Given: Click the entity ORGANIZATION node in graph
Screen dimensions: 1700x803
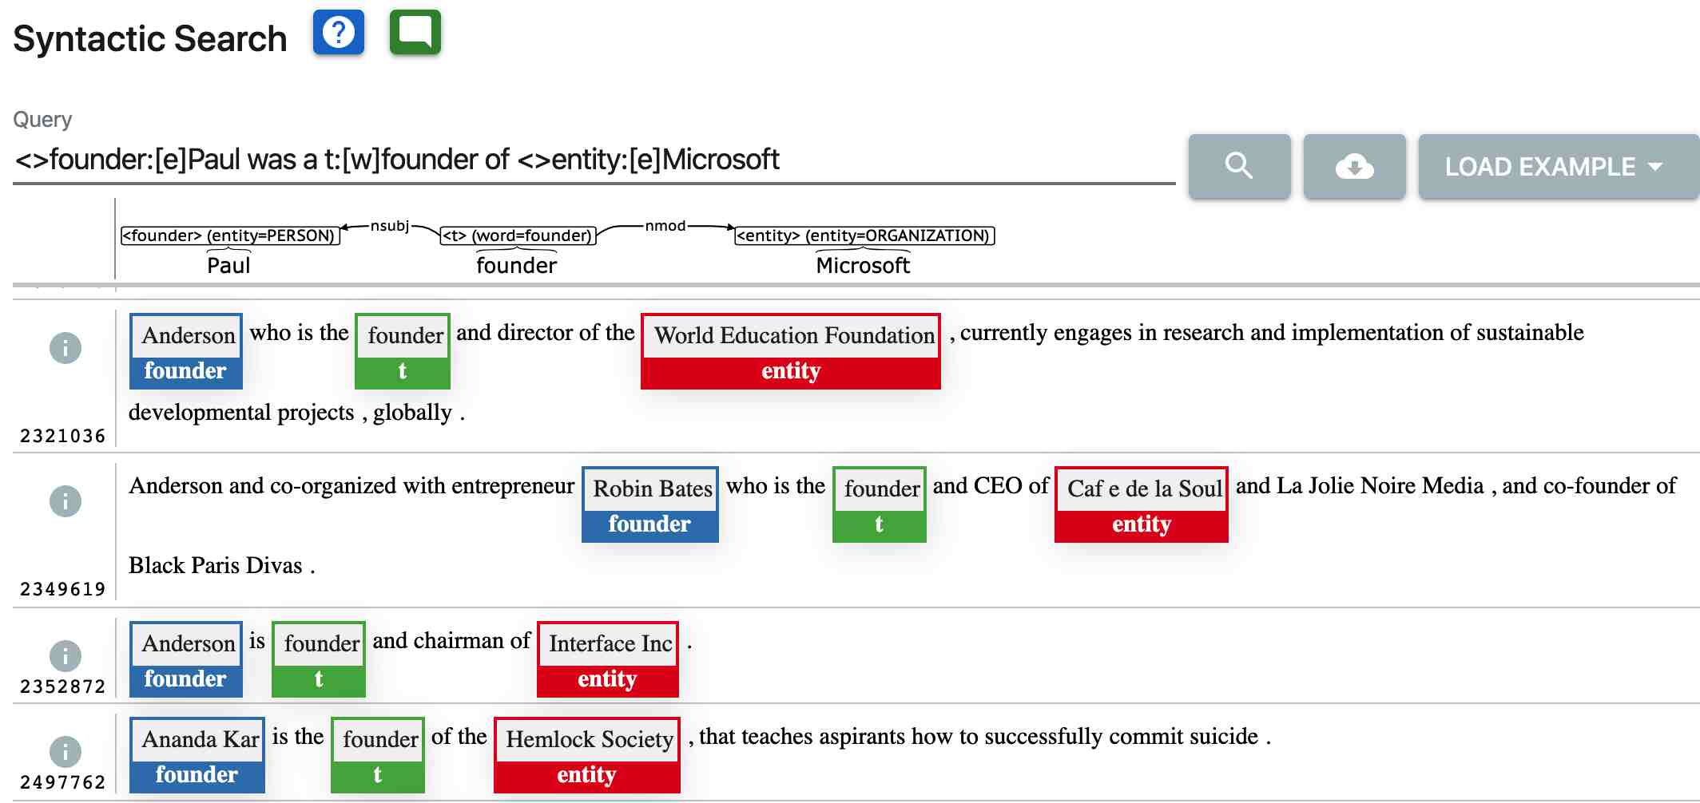Looking at the screenshot, I should pos(864,235).
